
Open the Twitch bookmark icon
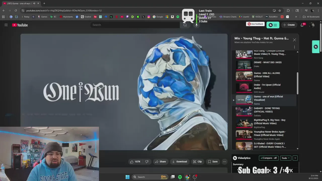(127, 17)
